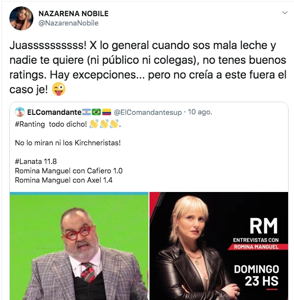Viewport: 294px width, 300px height.
Task: Click the Colombia flag emoji
Action: (107, 112)
